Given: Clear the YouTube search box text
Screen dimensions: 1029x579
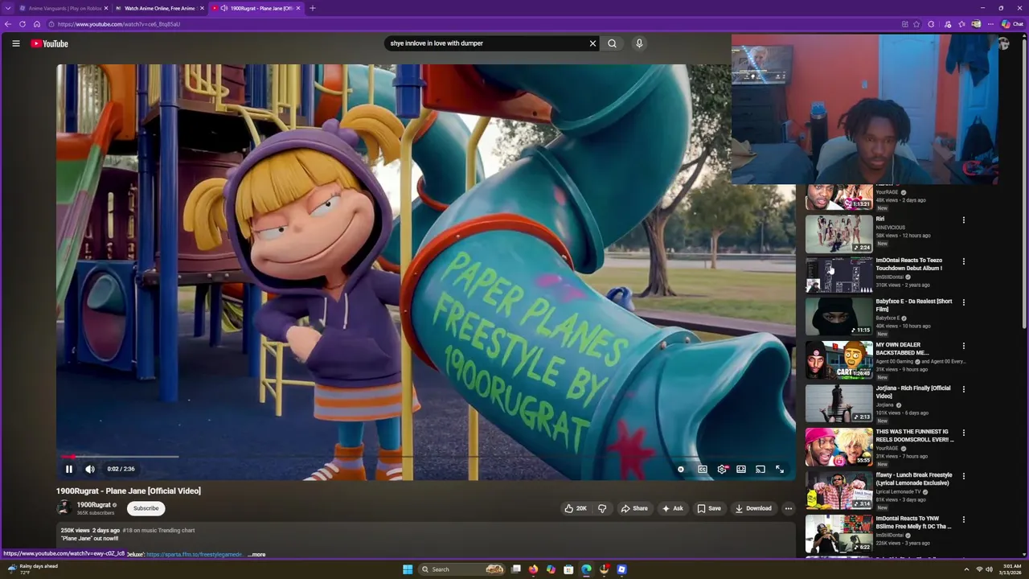Looking at the screenshot, I should [592, 43].
